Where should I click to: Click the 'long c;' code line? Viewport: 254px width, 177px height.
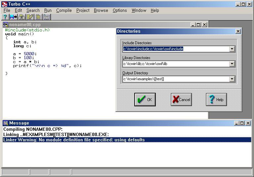[x=22, y=46]
